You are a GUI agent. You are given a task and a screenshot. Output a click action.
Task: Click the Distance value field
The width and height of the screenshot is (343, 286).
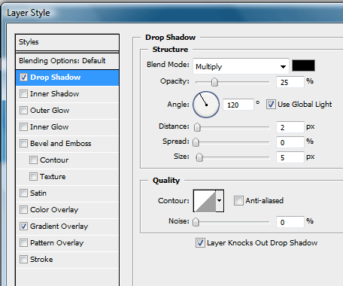pyautogui.click(x=290, y=127)
